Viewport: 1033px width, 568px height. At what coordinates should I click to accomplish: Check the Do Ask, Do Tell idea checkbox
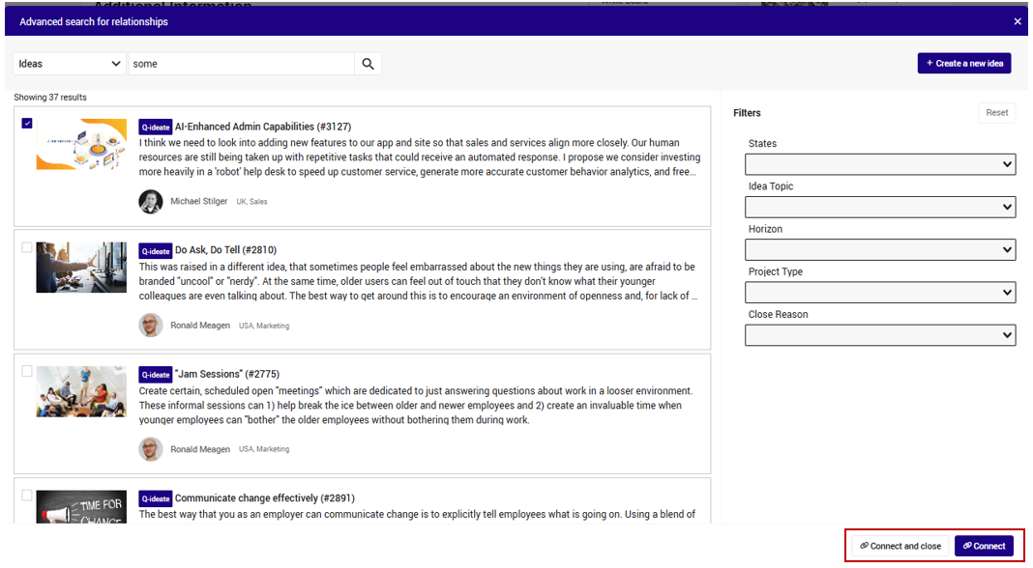coord(27,247)
